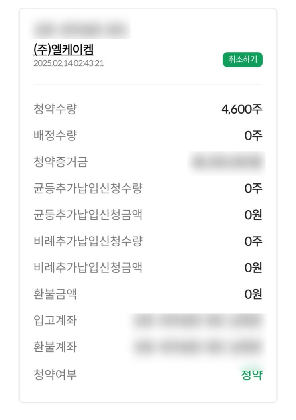Select the 환불금액 label

click(55, 294)
